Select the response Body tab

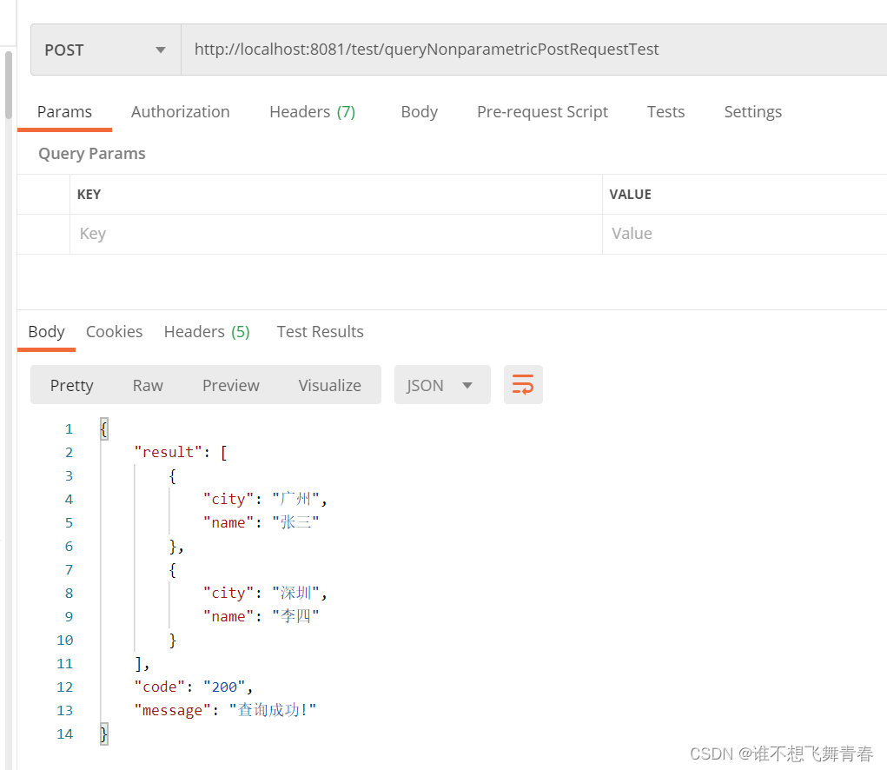click(x=46, y=331)
